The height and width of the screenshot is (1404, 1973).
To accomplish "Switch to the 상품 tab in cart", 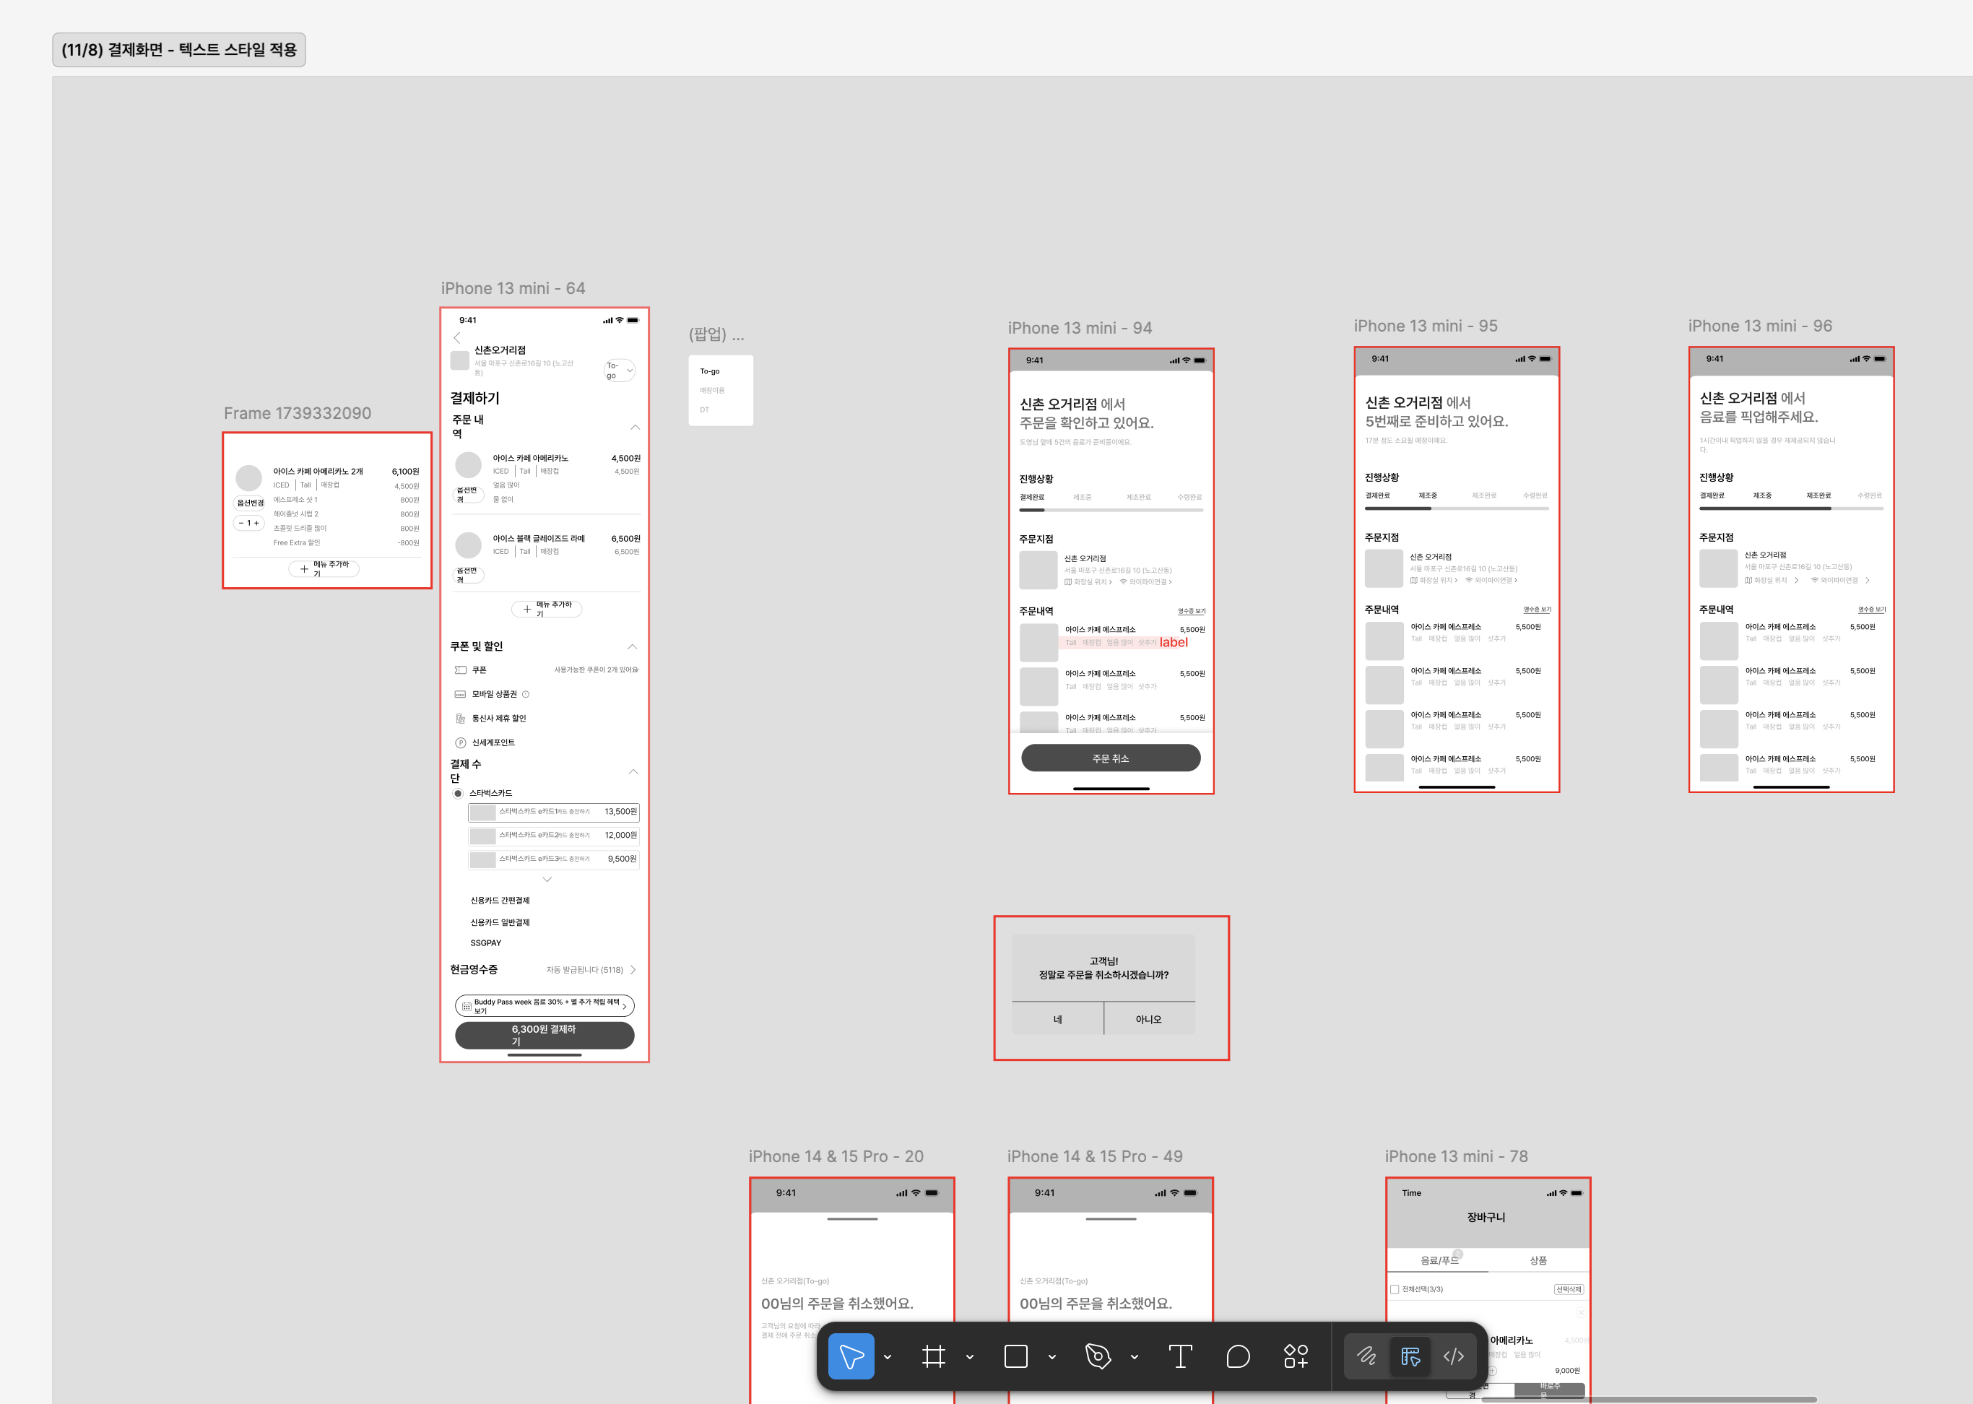I will pos(1538,1260).
